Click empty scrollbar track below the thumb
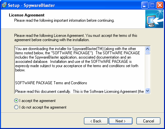 point(148,71)
